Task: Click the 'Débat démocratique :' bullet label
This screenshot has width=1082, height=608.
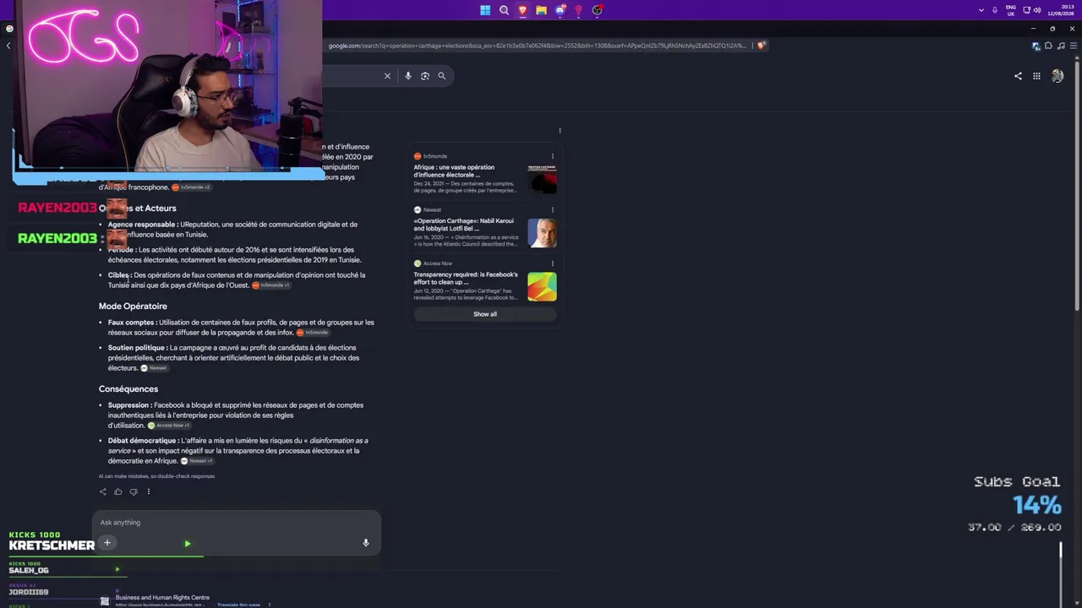Action: (x=143, y=441)
